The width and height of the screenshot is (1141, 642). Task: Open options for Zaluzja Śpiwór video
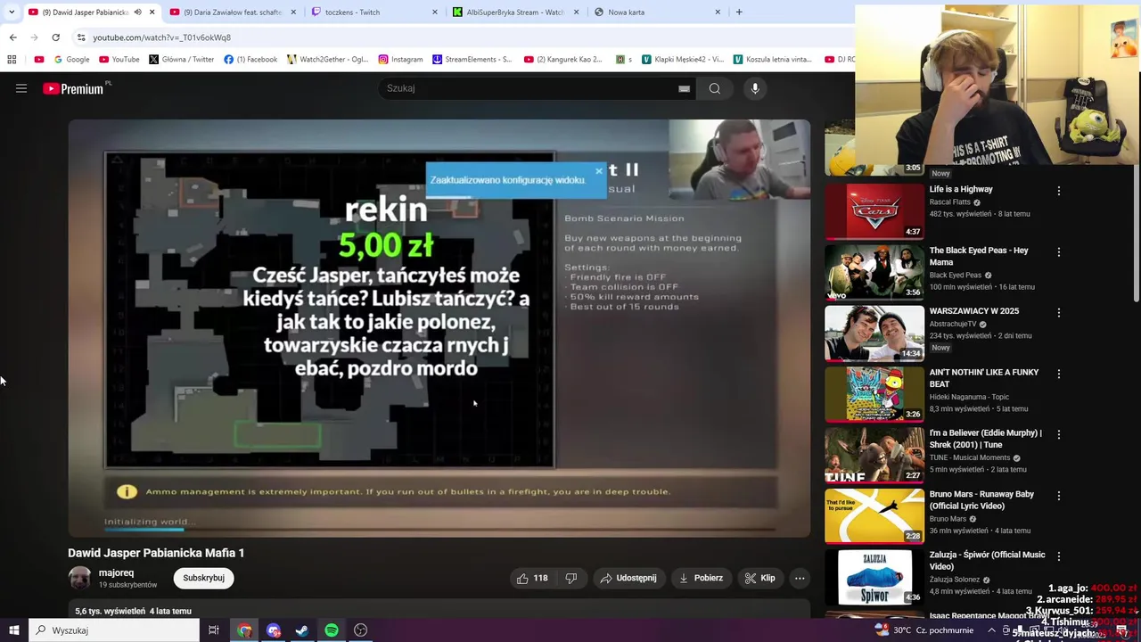(x=1059, y=556)
